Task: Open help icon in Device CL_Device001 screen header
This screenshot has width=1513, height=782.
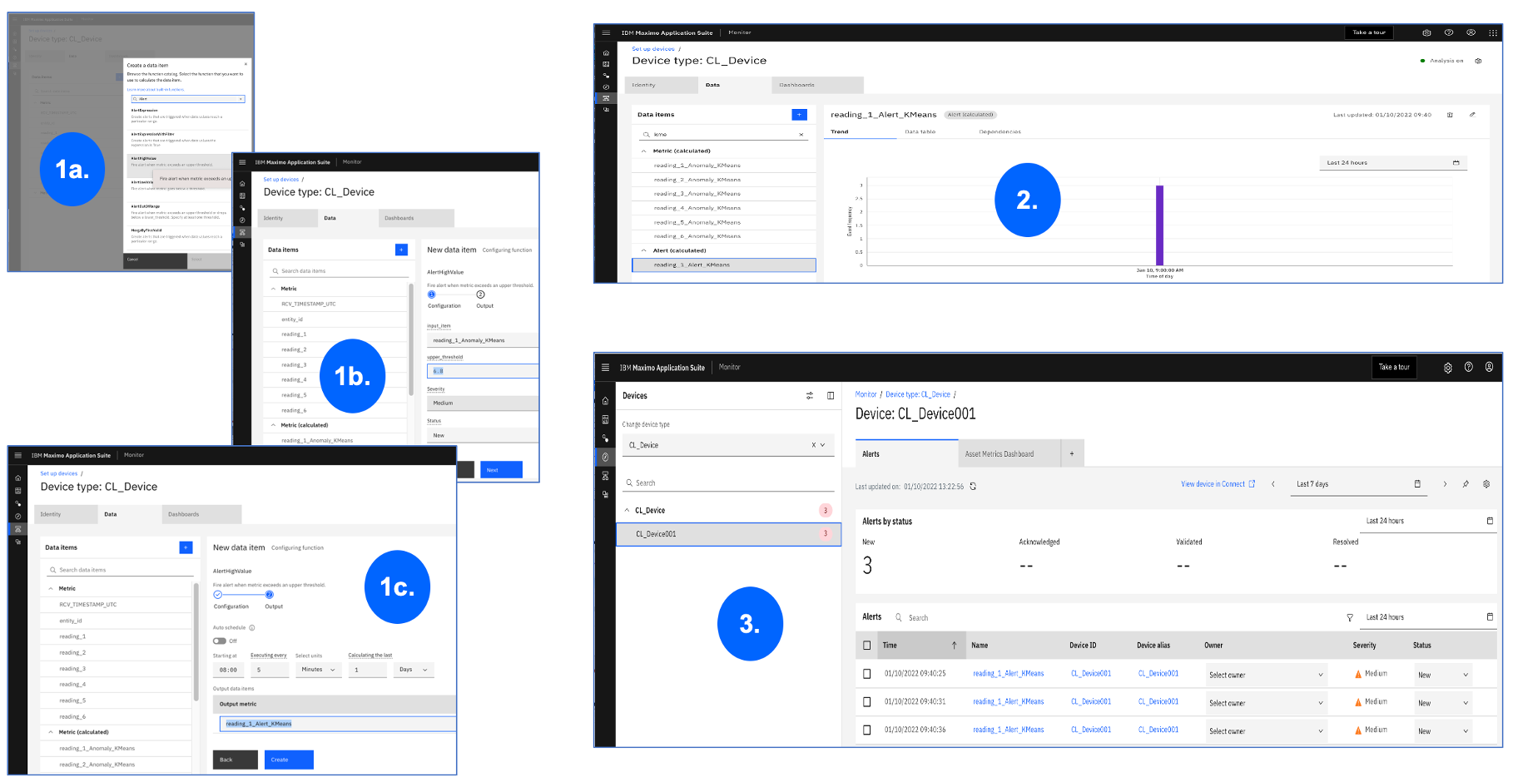Action: click(x=1469, y=367)
